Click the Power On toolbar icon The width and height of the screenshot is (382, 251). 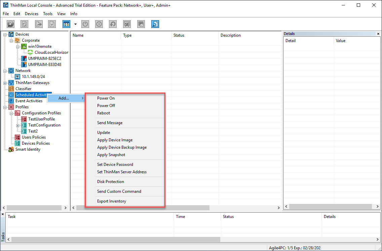(x=99, y=24)
